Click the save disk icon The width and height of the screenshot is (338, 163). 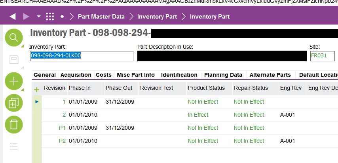(x=14, y=60)
